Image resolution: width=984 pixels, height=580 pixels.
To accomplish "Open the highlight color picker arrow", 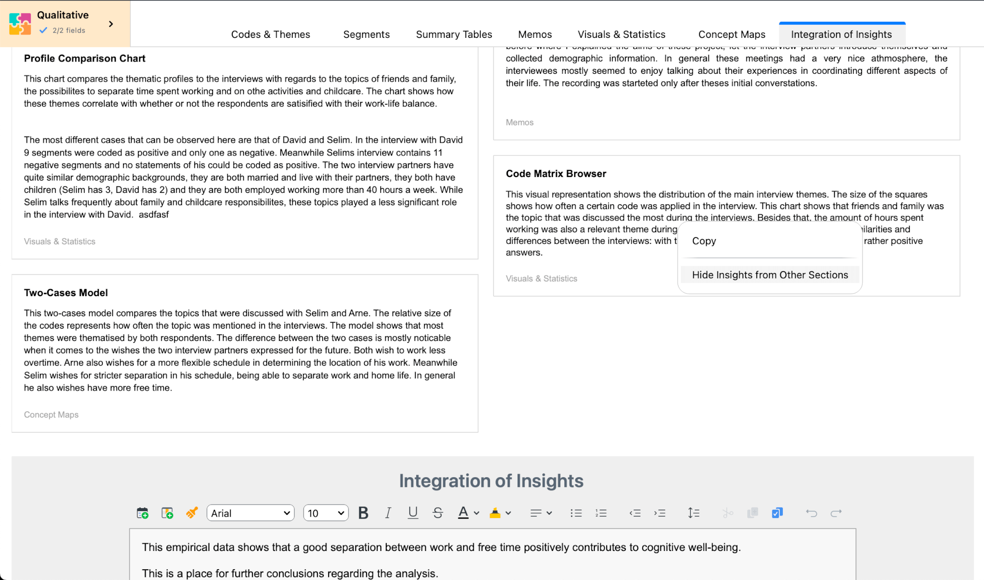I will click(508, 513).
